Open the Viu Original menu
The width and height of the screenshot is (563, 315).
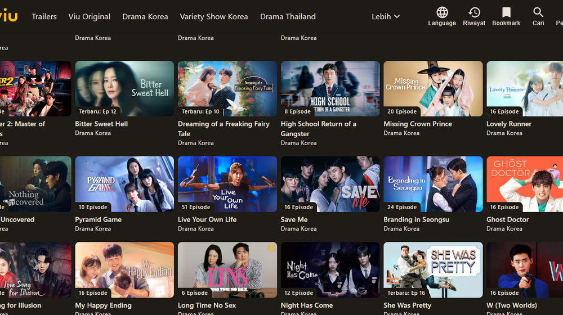coord(90,16)
